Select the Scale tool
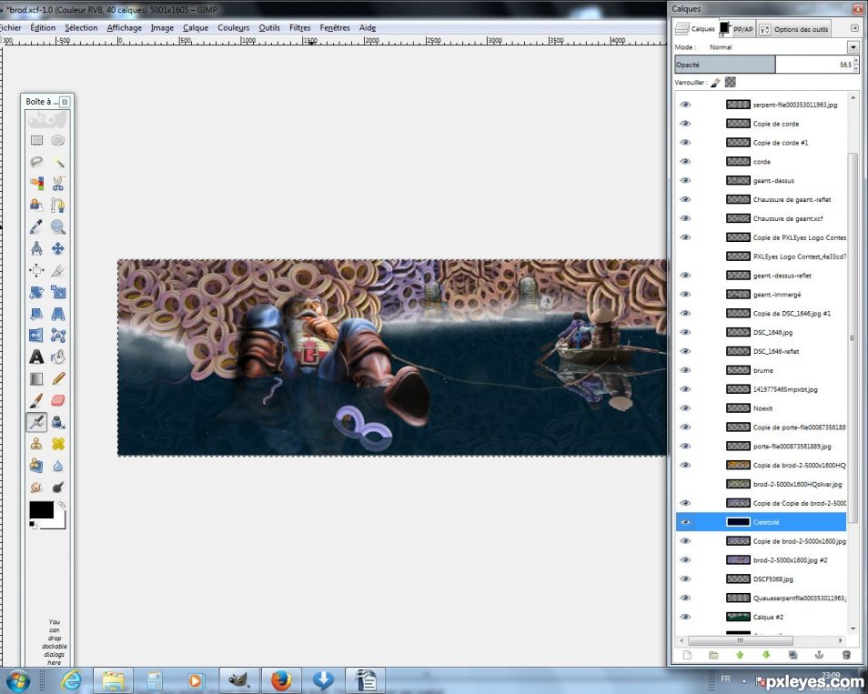The height and width of the screenshot is (694, 868). pyautogui.click(x=58, y=292)
